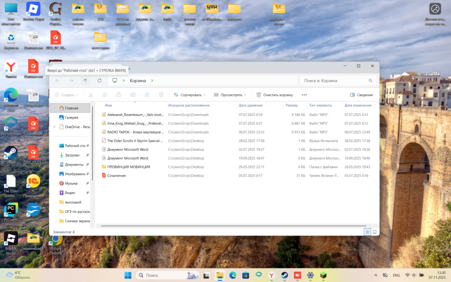Image resolution: width=451 pixels, height=282 pixels.
Task: Toggle the Сведения details pane
Action: (361, 95)
